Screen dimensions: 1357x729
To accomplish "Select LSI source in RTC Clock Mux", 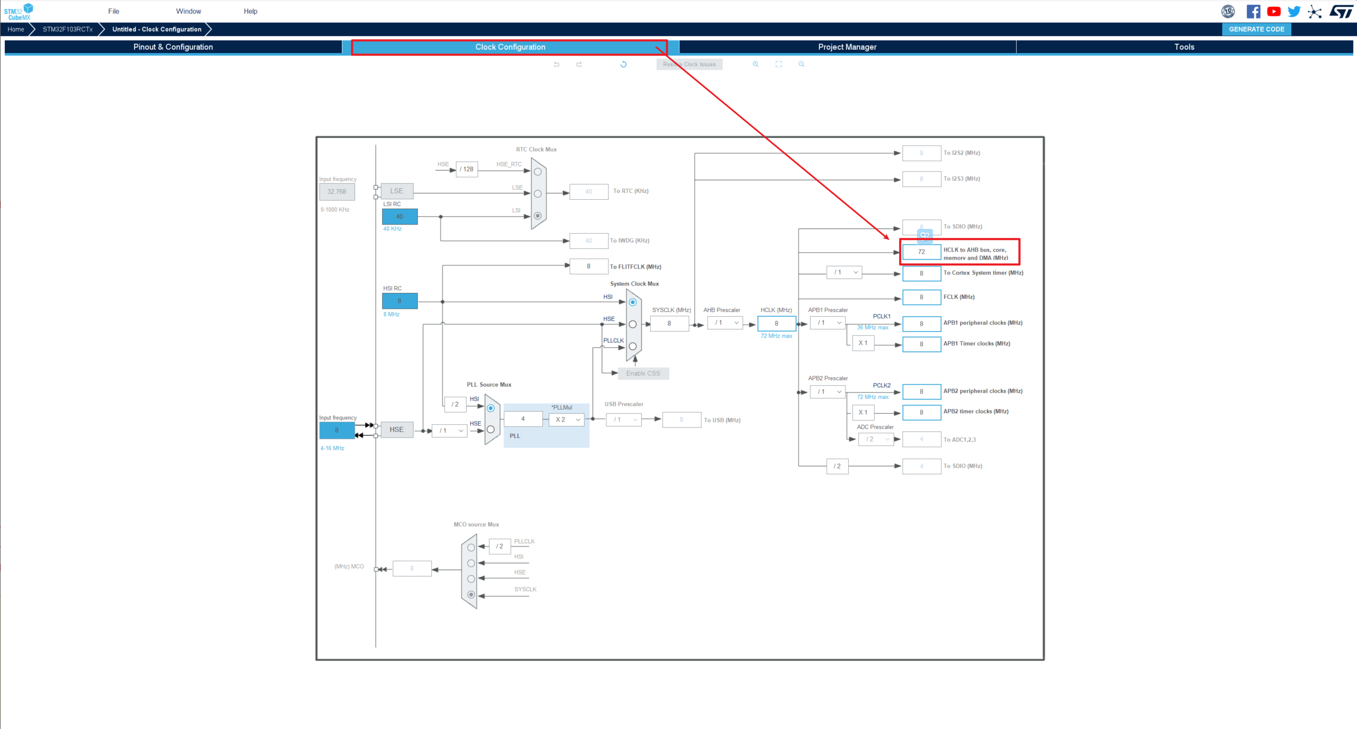I will pyautogui.click(x=537, y=216).
